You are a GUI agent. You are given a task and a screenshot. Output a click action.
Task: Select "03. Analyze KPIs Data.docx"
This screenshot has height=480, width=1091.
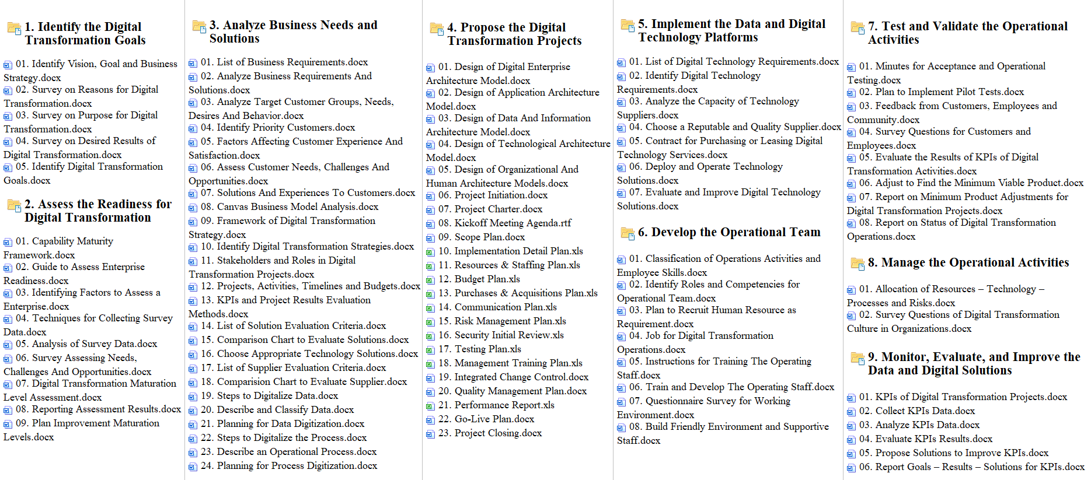point(919,425)
